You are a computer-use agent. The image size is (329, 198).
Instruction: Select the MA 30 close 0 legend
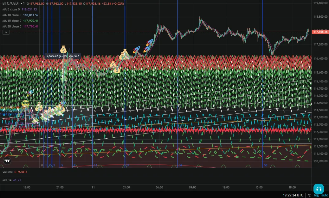[x=20, y=26]
